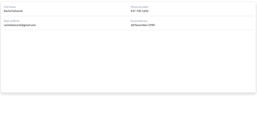Screen dimensions: 257x124
Task: Click the year "1990"
Action: pyautogui.click(x=152, y=25)
